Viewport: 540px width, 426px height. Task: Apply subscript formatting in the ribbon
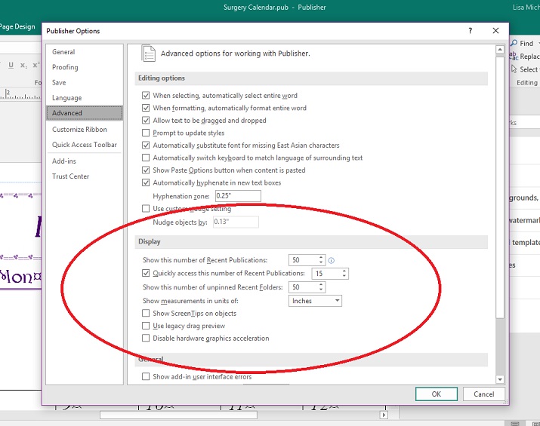[23, 65]
